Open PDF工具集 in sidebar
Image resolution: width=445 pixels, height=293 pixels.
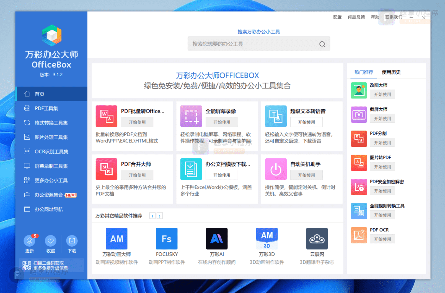51,108
